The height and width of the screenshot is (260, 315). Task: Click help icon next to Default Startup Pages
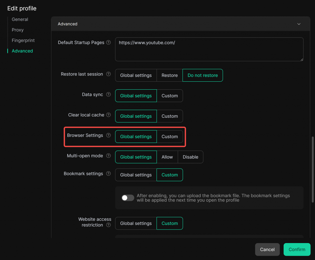[108, 43]
